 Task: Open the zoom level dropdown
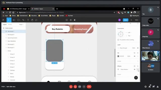[137, 20]
